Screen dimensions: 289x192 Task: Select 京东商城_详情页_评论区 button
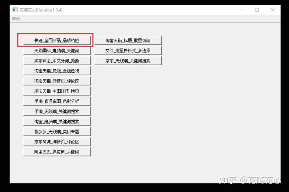[x=57, y=142]
